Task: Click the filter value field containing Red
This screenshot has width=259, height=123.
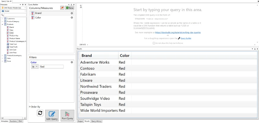Action: click(51, 67)
